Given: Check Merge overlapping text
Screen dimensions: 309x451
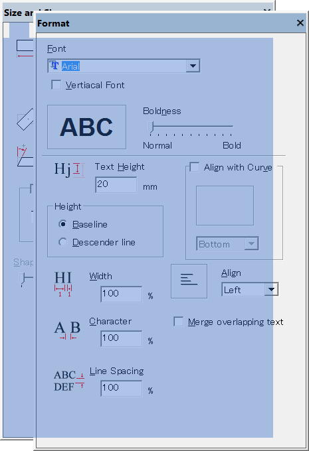Looking at the screenshot, I should click(x=179, y=322).
